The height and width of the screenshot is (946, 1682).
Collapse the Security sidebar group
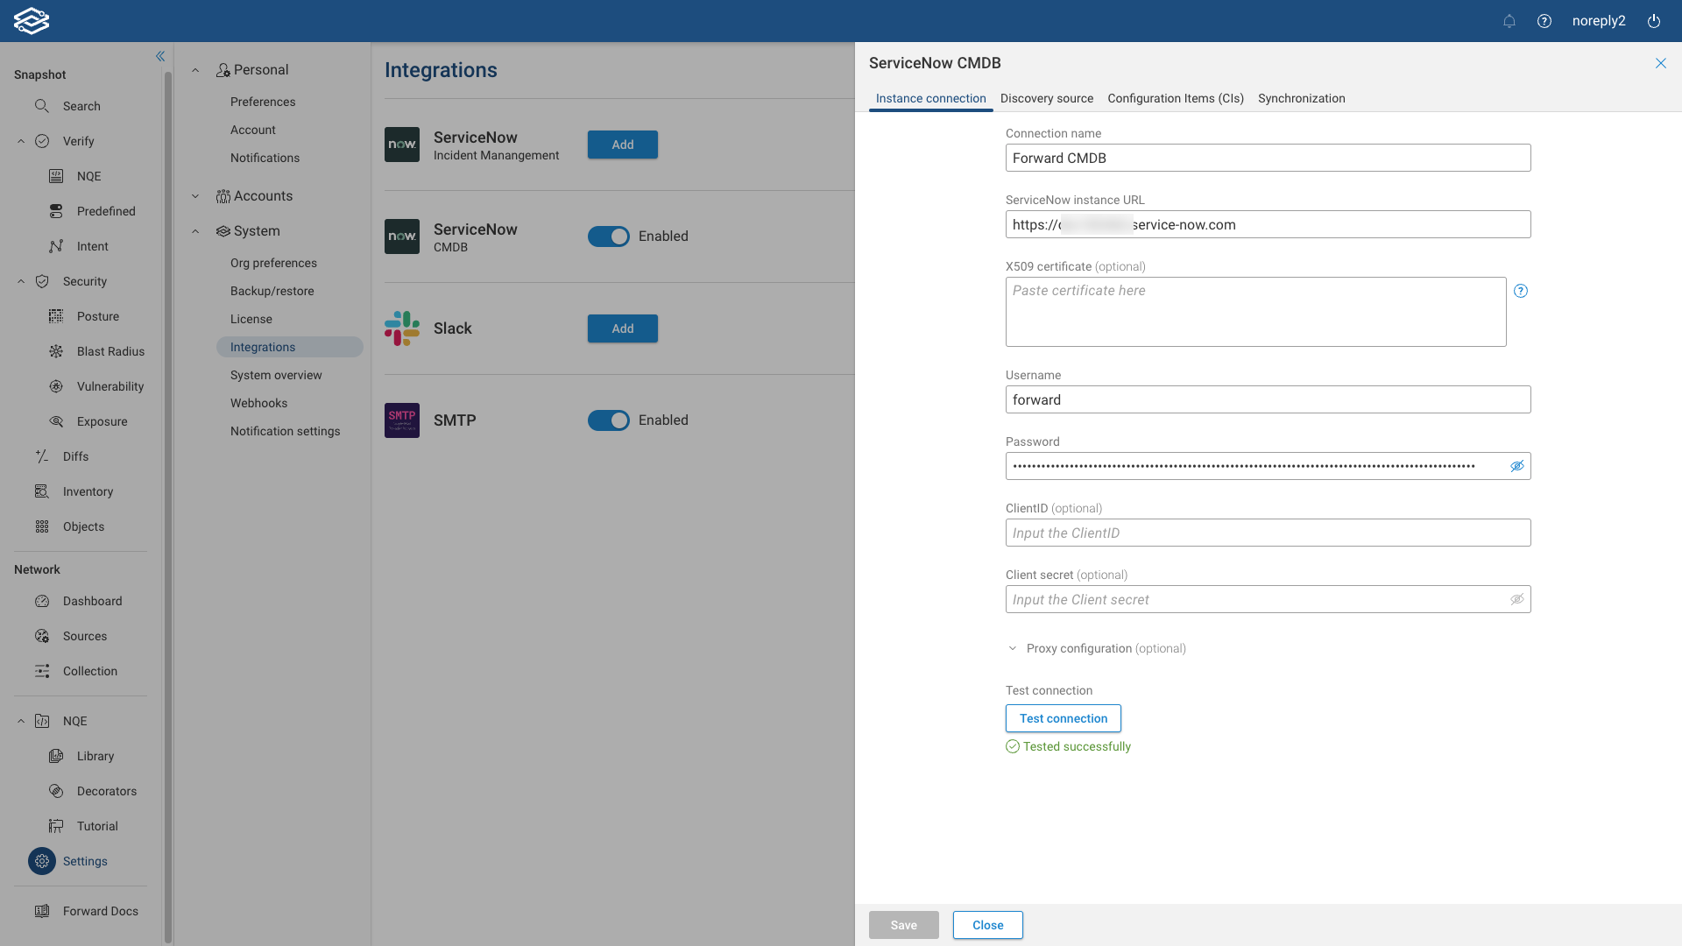click(21, 281)
